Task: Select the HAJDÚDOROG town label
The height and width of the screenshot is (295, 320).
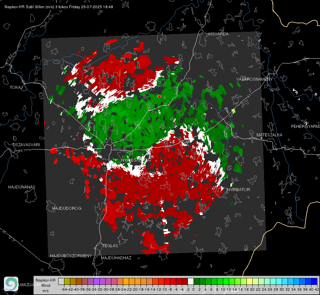Action: (x=67, y=208)
